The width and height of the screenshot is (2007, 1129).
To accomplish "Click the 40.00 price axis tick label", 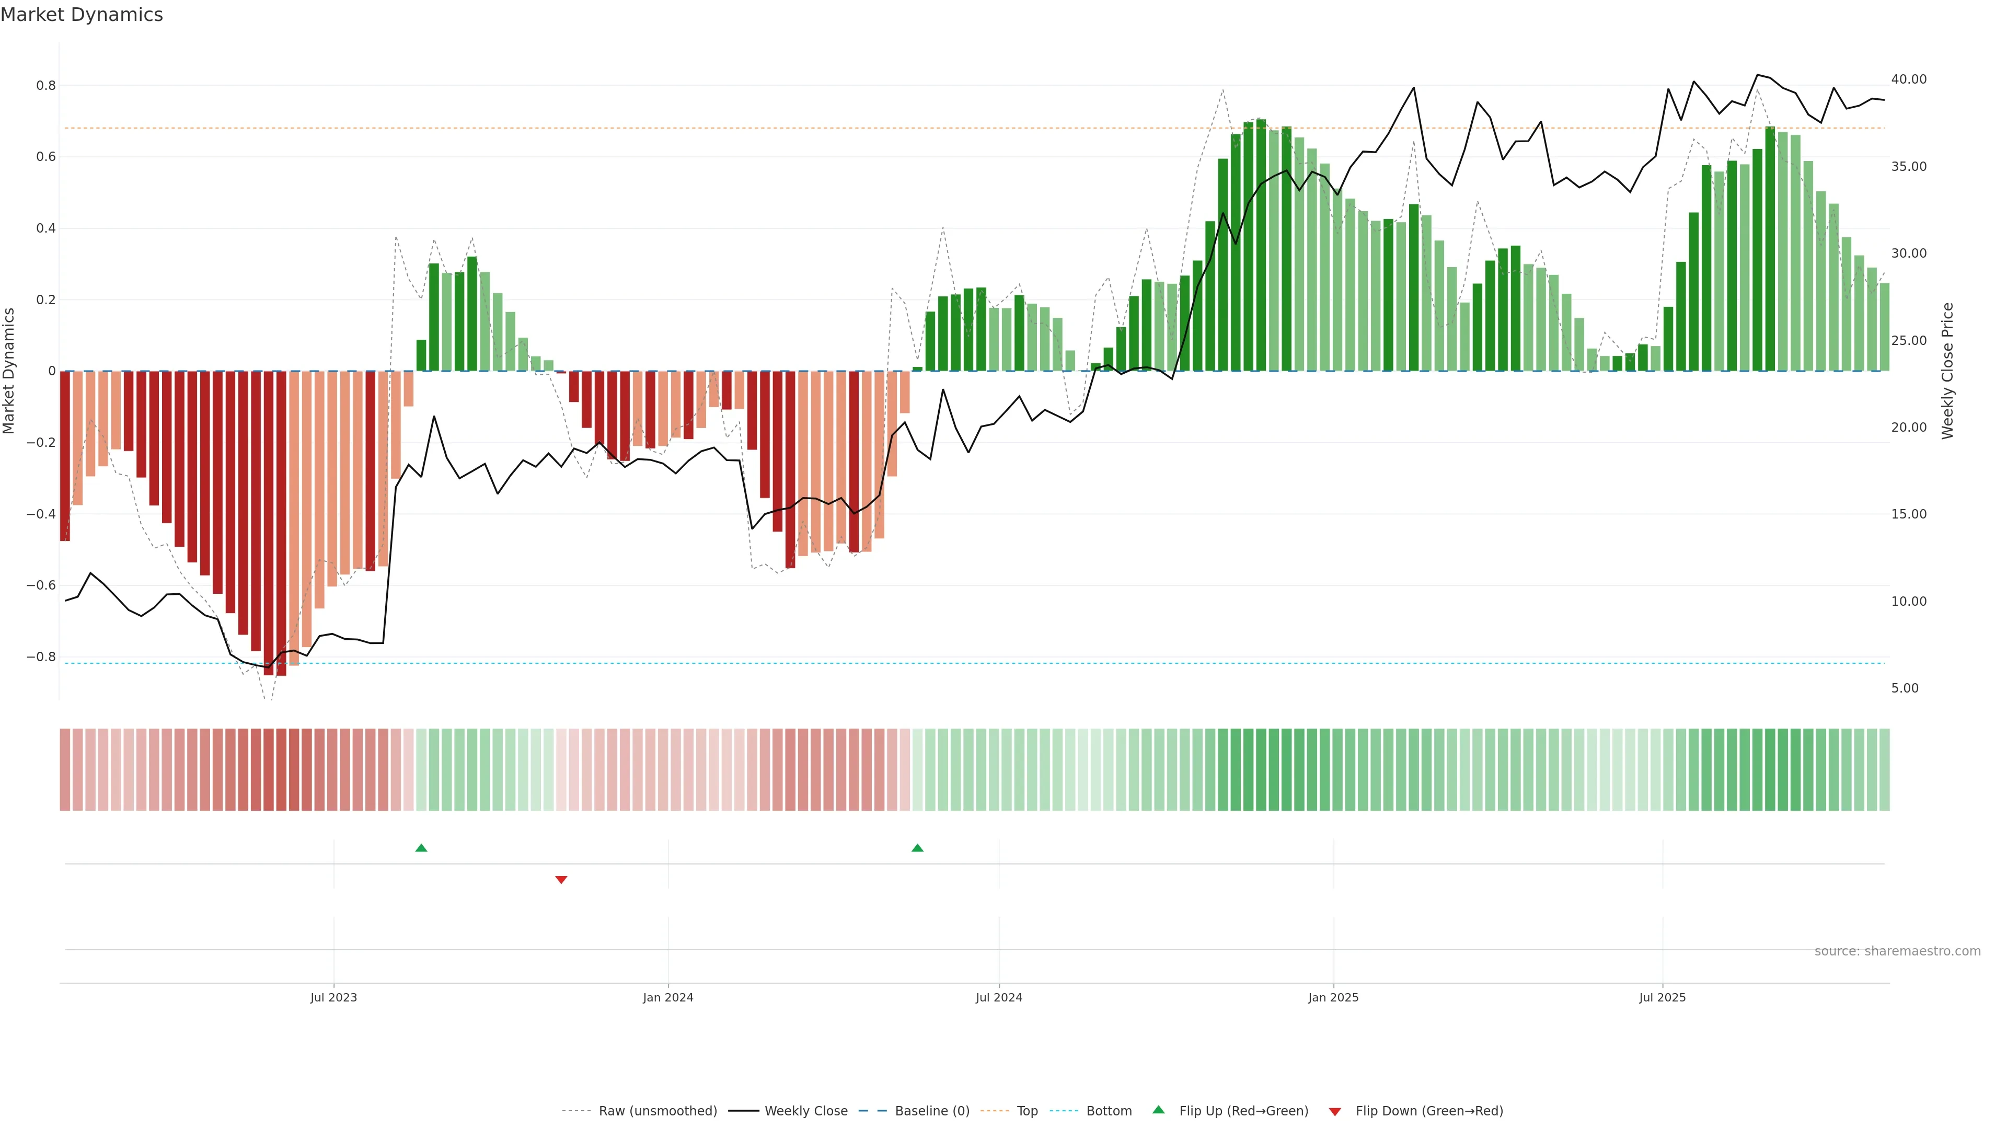I will pos(1908,79).
